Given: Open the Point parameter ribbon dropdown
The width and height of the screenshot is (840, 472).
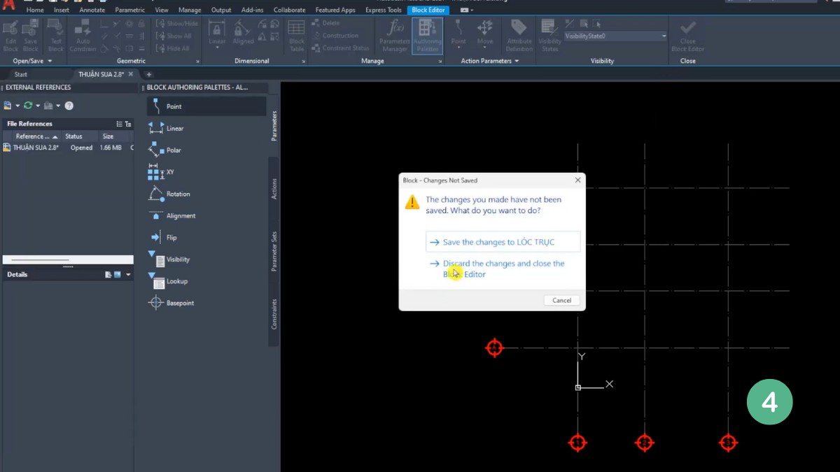Looking at the screenshot, I should [x=458, y=49].
